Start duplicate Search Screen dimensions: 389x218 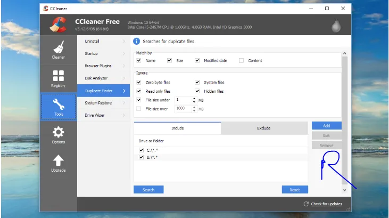[x=148, y=190]
